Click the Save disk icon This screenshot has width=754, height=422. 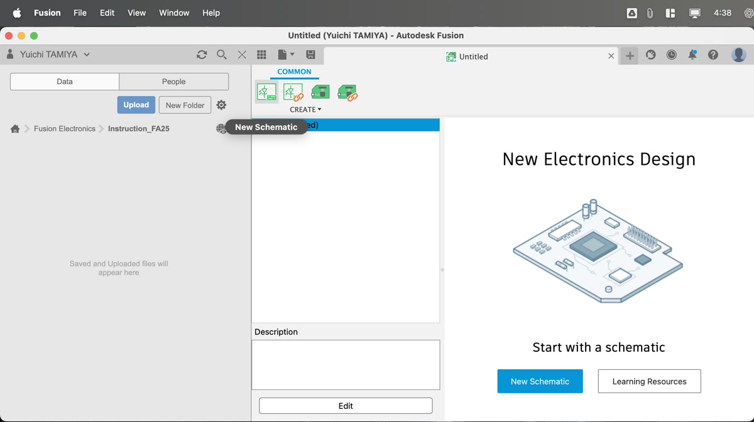click(310, 55)
